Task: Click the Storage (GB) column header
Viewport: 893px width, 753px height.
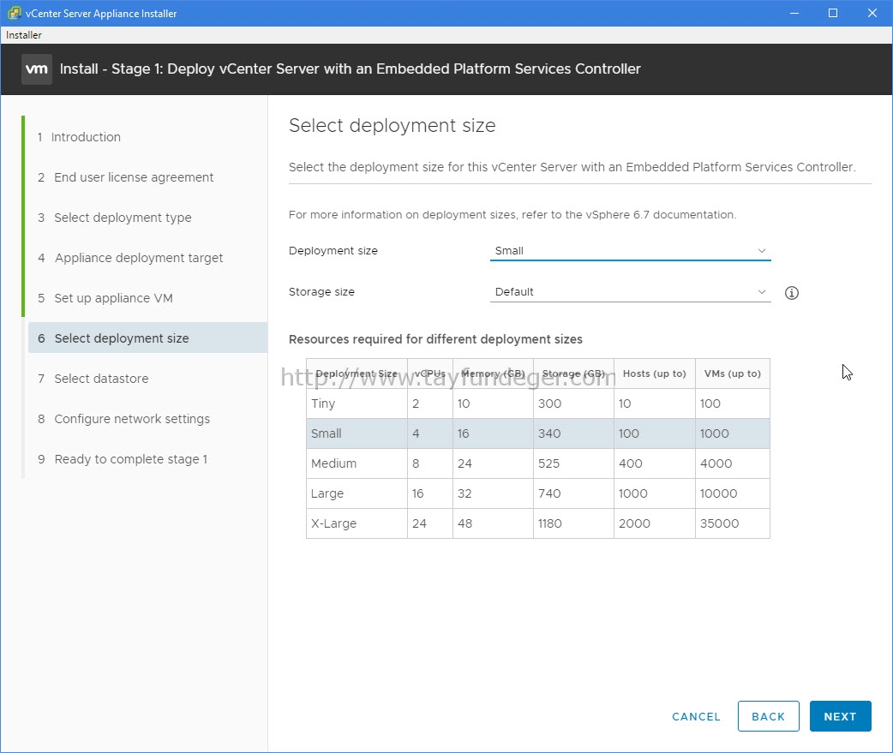Action: point(573,374)
